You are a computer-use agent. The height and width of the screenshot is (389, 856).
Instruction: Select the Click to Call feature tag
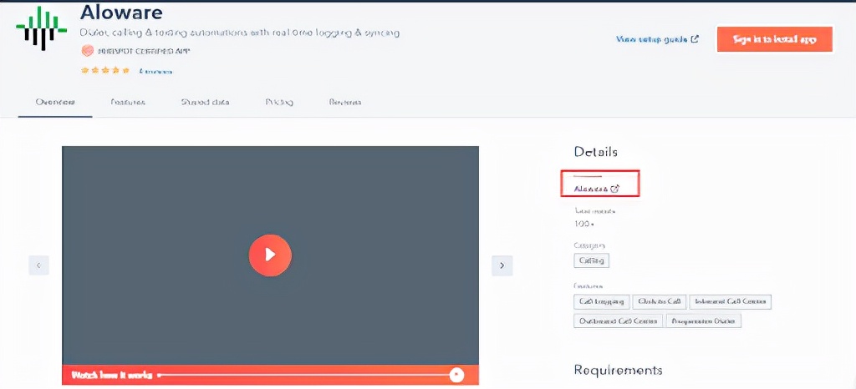click(659, 301)
